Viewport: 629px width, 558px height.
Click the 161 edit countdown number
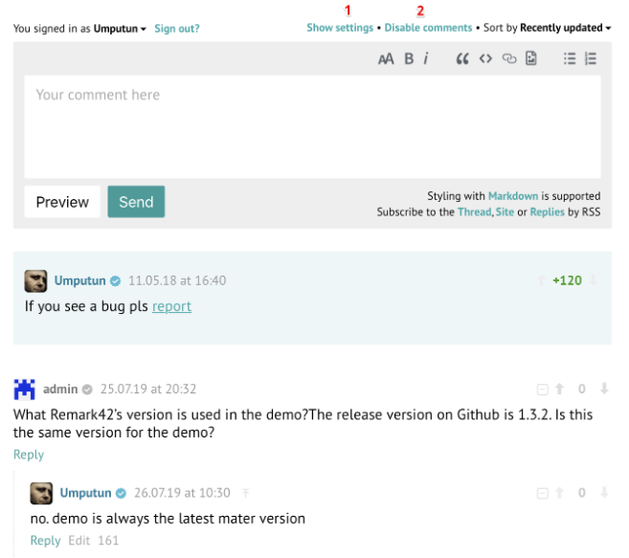108,541
